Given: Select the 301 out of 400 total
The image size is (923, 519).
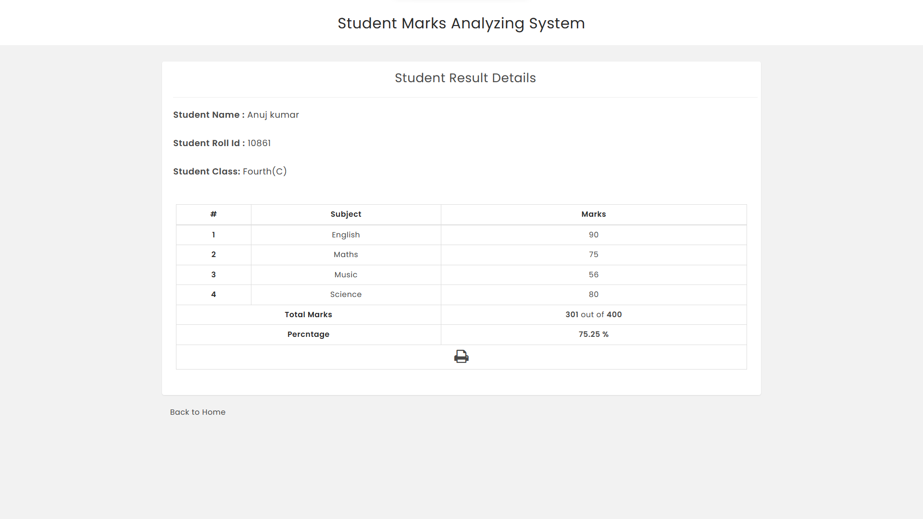Looking at the screenshot, I should click(x=593, y=314).
